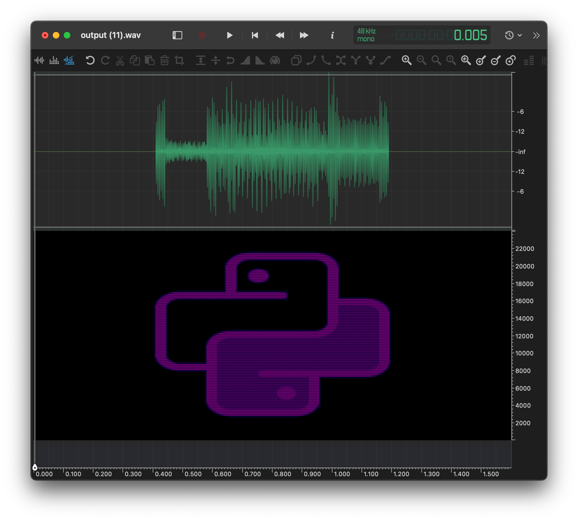Cut selection with scissors icon
This screenshot has height=521, width=578.
click(x=120, y=61)
